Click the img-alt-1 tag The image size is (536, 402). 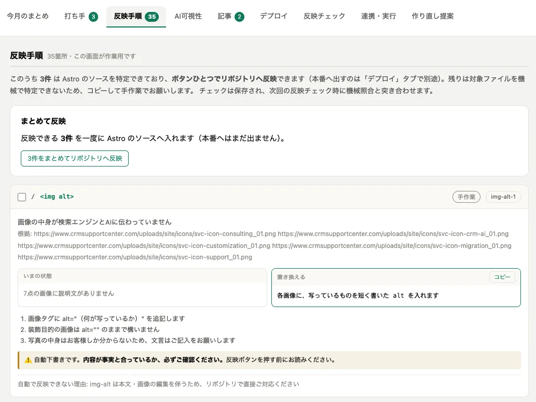(x=503, y=197)
